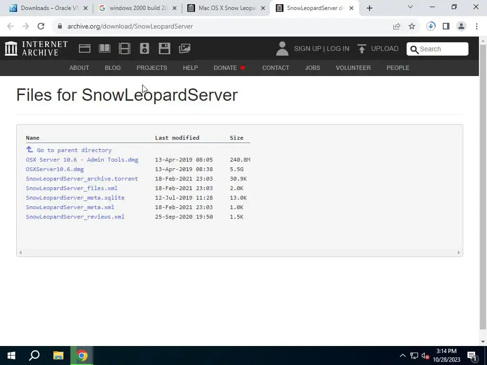Click the SIGN UP link
Image resolution: width=487 pixels, height=365 pixels.
[x=308, y=49]
